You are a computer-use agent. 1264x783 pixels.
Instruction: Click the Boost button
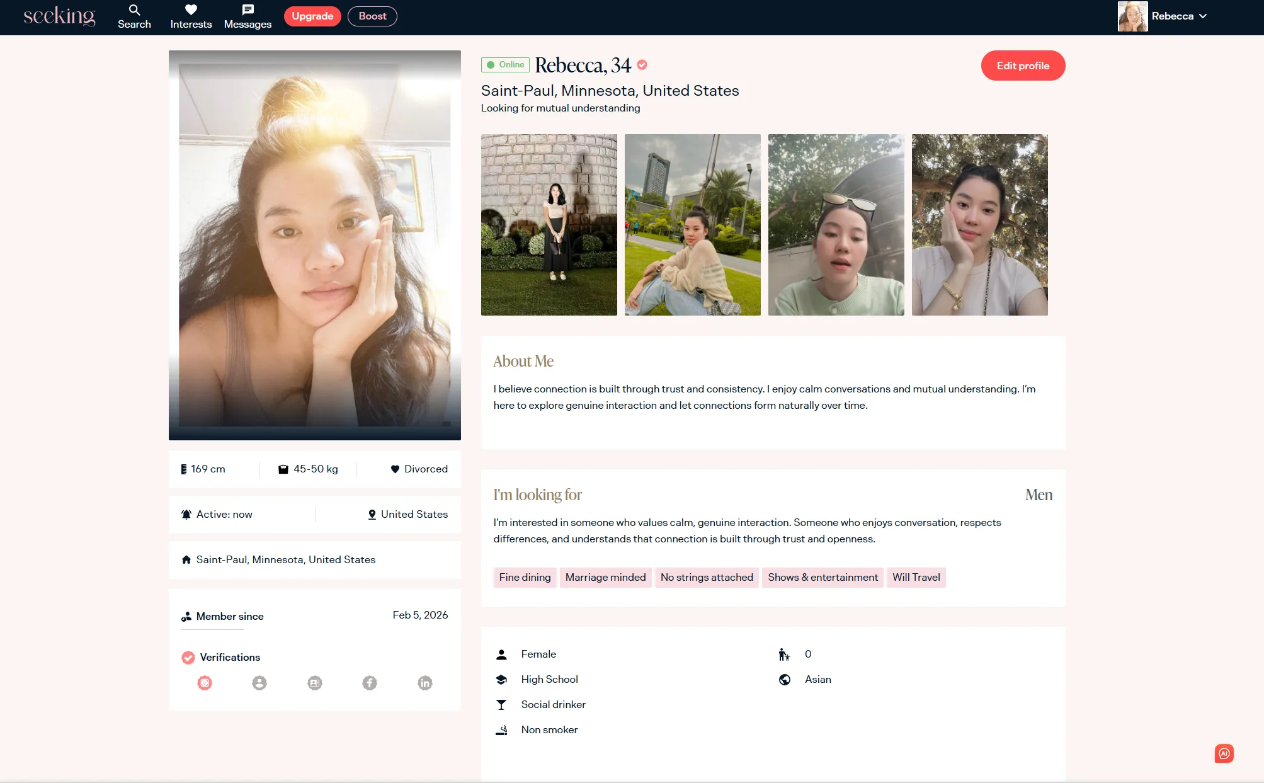pyautogui.click(x=372, y=16)
